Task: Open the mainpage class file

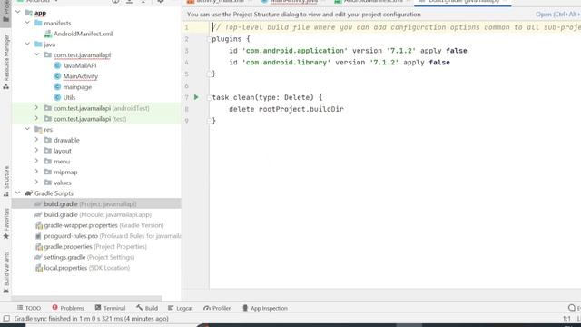Action: pyautogui.click(x=77, y=87)
